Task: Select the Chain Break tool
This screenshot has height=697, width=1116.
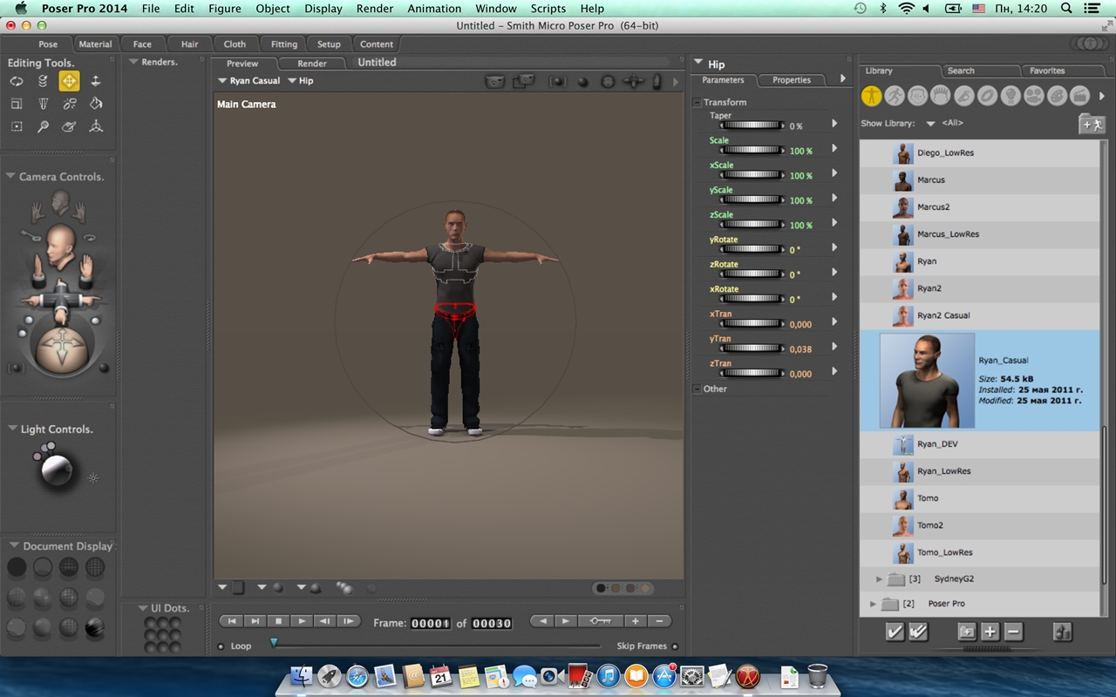Action: coord(69,104)
